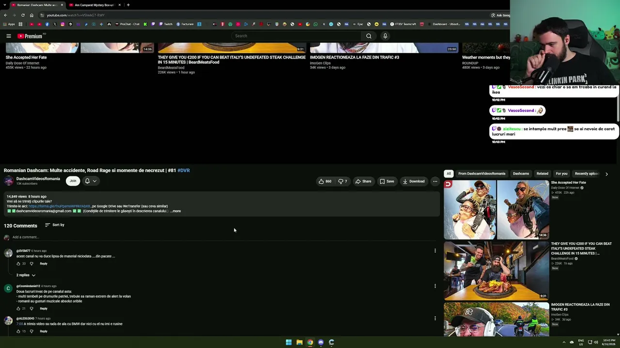Open File Explorer from the taskbar
This screenshot has width=620, height=348.
[x=299, y=342]
